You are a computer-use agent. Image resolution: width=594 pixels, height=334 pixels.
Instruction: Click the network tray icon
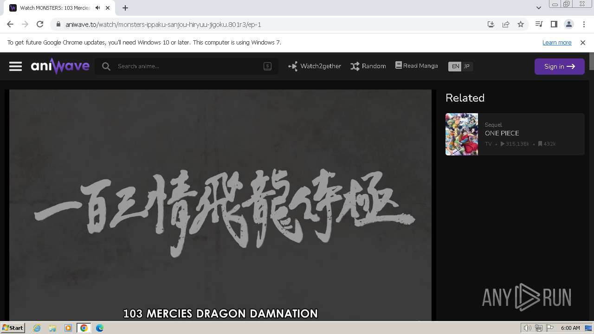pyautogui.click(x=539, y=328)
